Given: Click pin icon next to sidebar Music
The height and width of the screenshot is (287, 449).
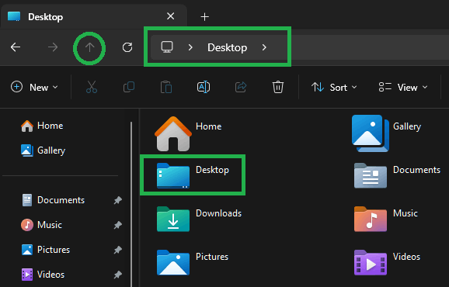Looking at the screenshot, I should [x=118, y=225].
